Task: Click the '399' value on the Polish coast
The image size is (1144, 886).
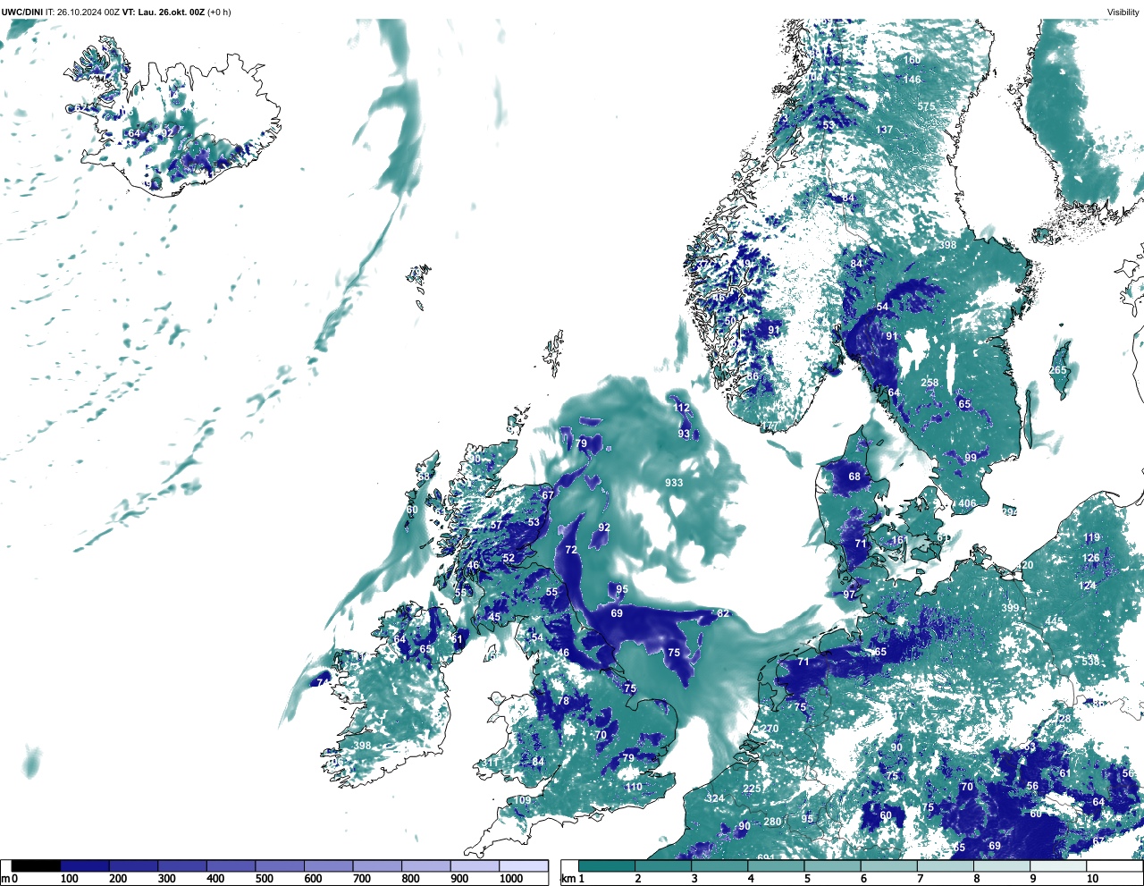Action: (x=1010, y=609)
